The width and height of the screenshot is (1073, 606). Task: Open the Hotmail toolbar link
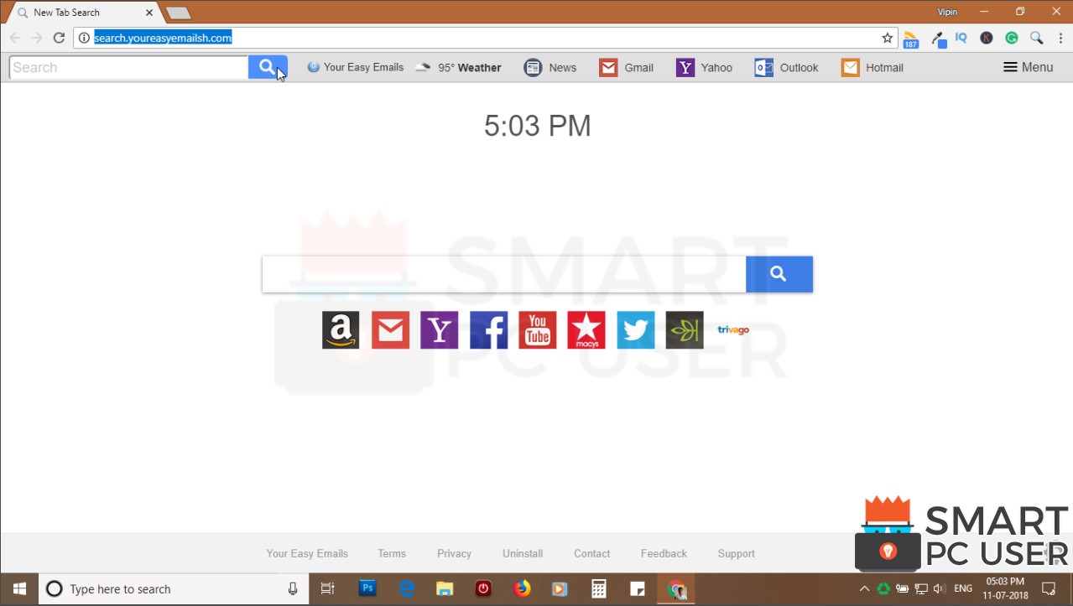pyautogui.click(x=872, y=67)
